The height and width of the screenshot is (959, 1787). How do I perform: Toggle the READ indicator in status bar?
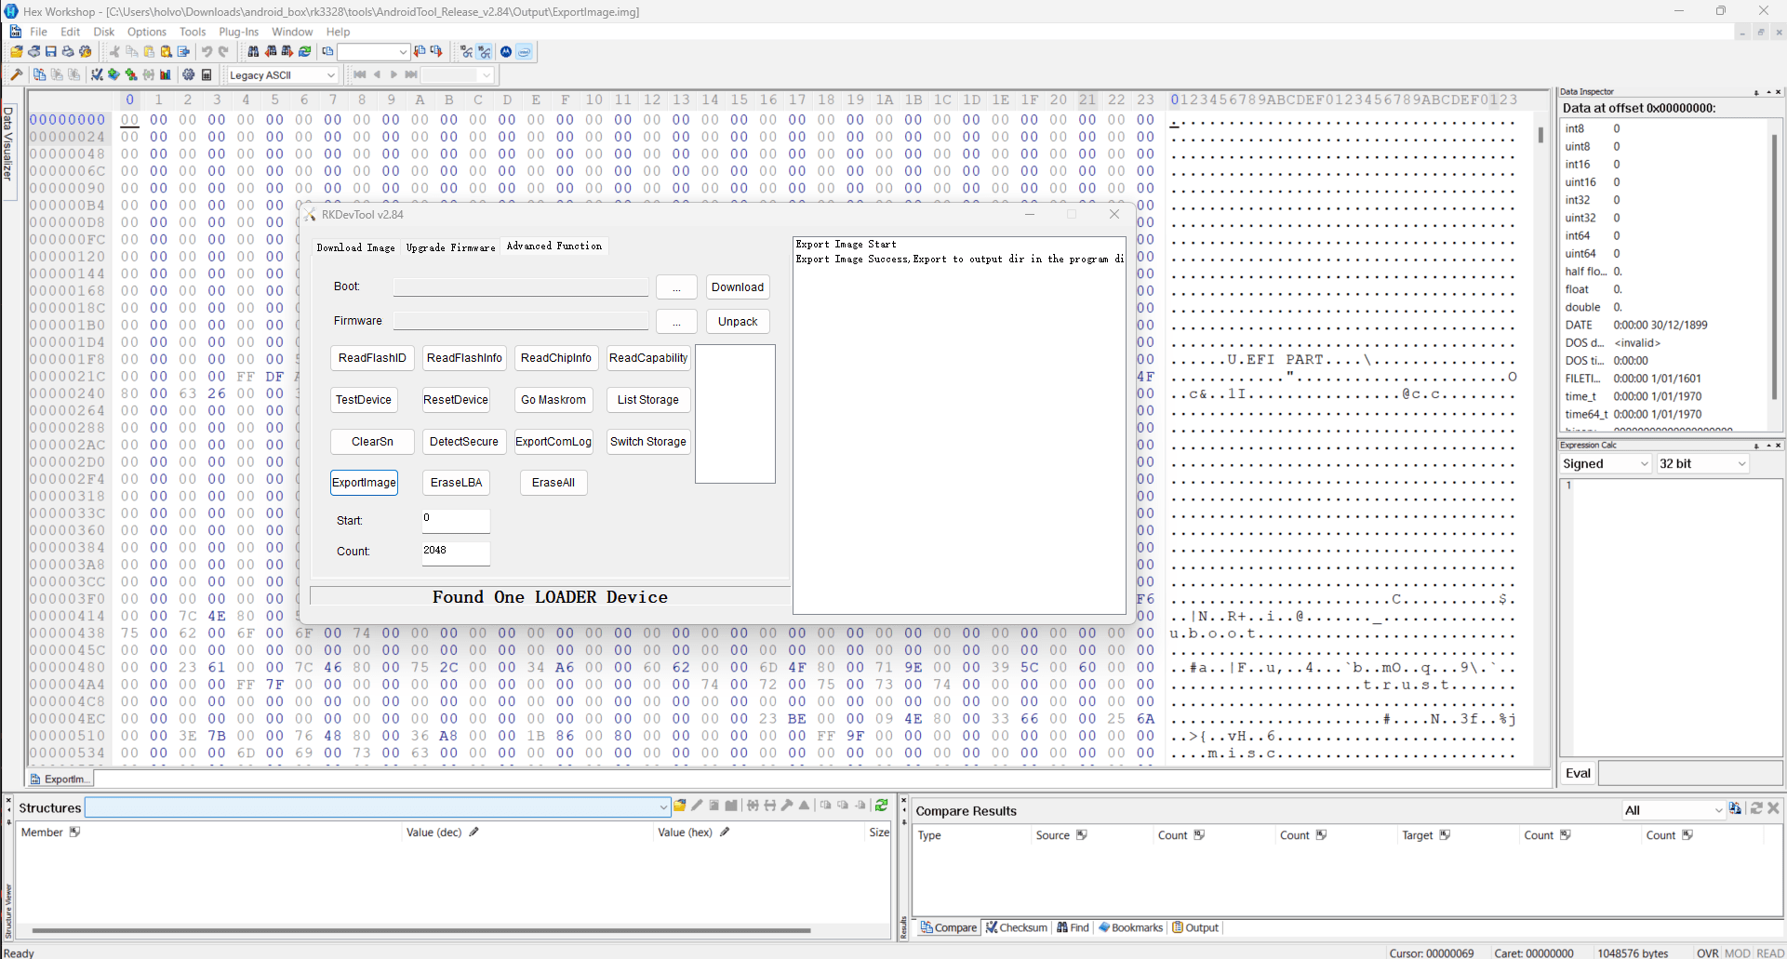(1770, 952)
